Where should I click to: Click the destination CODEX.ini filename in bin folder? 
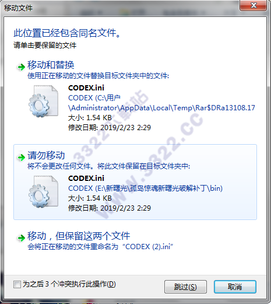(x=86, y=179)
